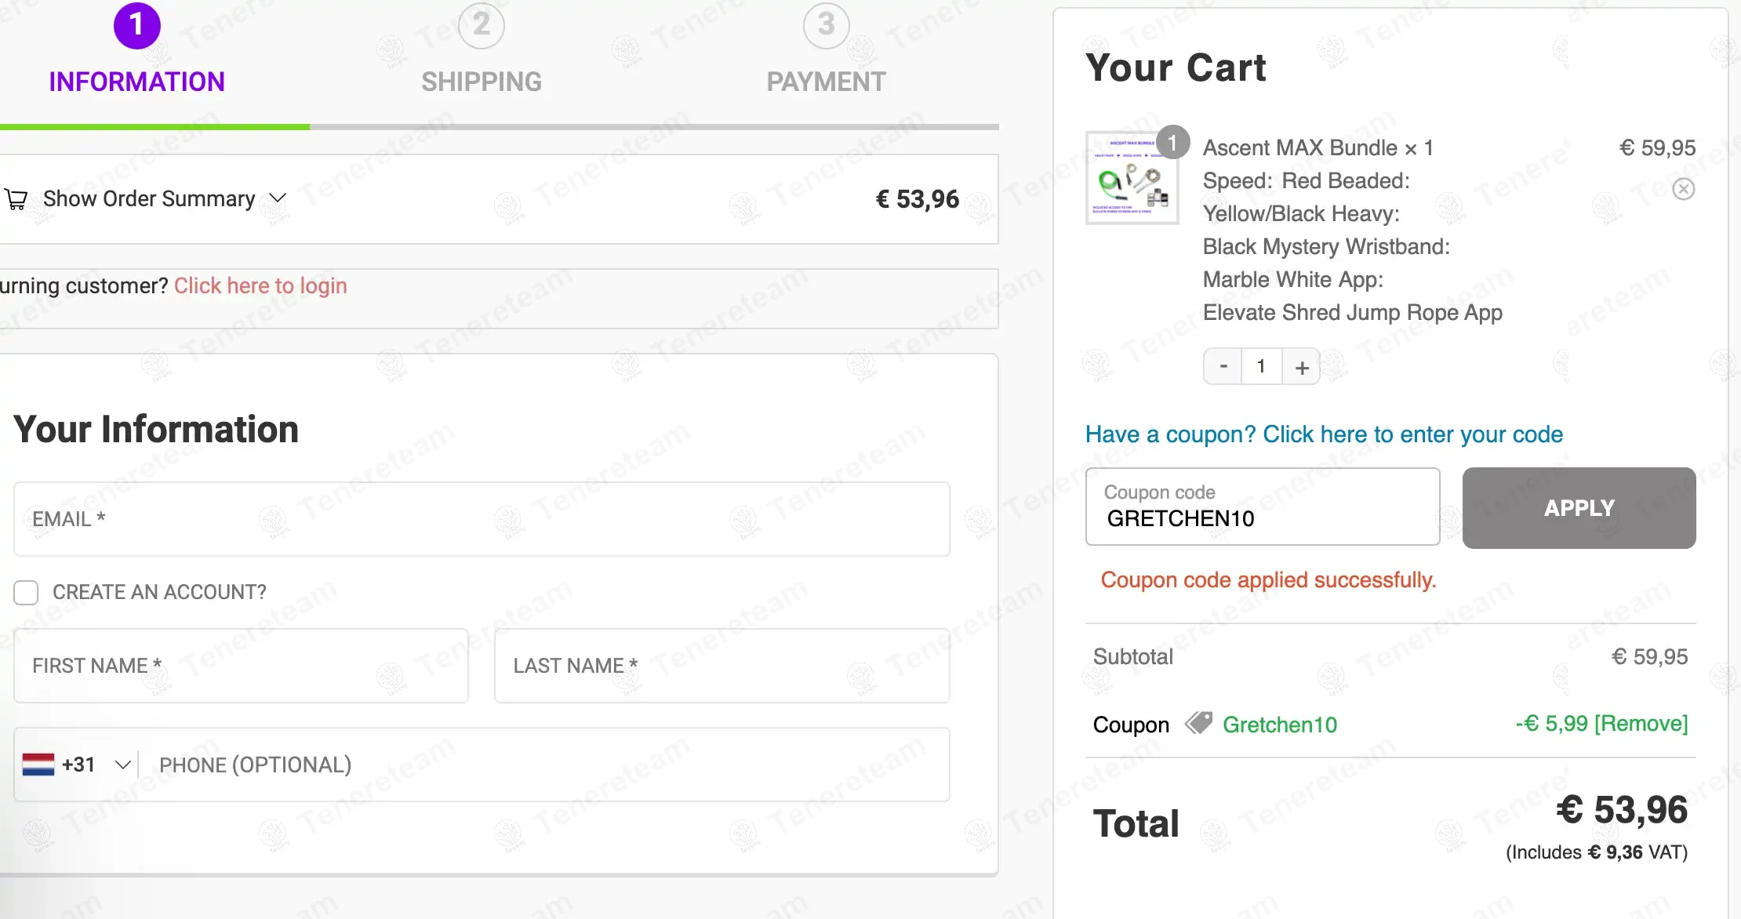The image size is (1741, 919).
Task: Expand the 'Have a coupon?' link
Action: (1324, 434)
